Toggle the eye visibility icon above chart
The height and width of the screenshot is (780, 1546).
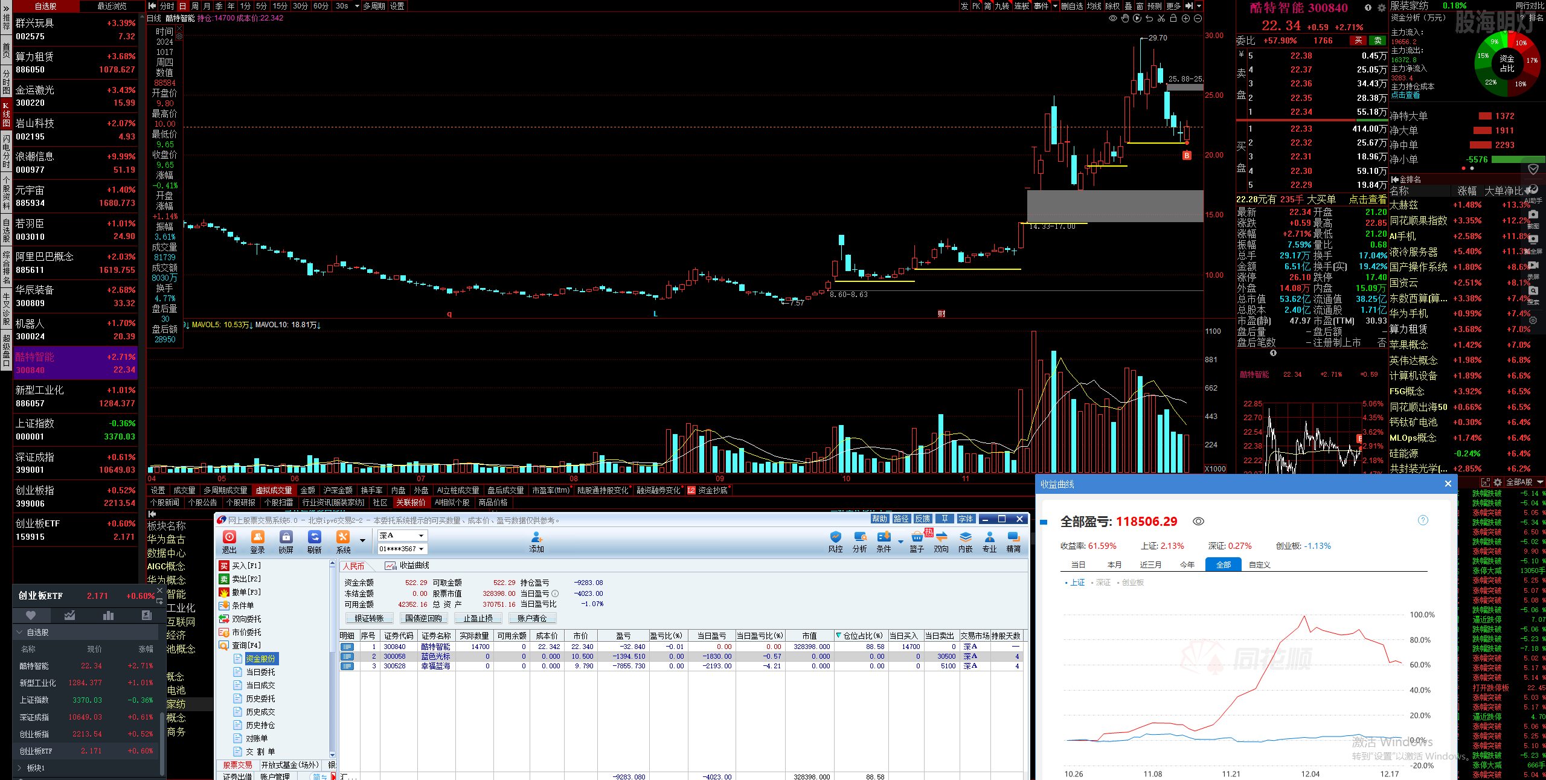1113,19
